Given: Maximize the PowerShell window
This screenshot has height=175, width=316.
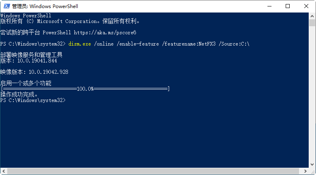Looking at the screenshot, I should (x=288, y=6).
